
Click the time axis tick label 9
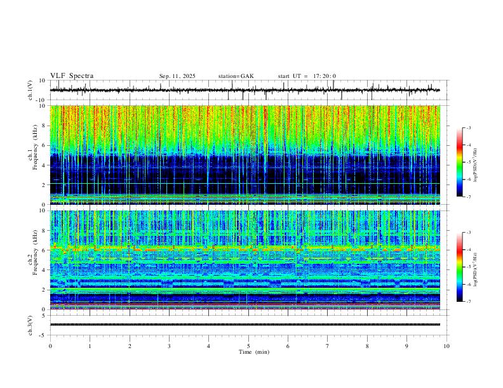point(406,346)
